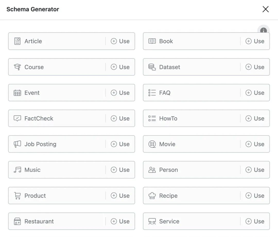The height and width of the screenshot is (237, 278).
Task: Use the Restaurant schema
Action: point(120,221)
